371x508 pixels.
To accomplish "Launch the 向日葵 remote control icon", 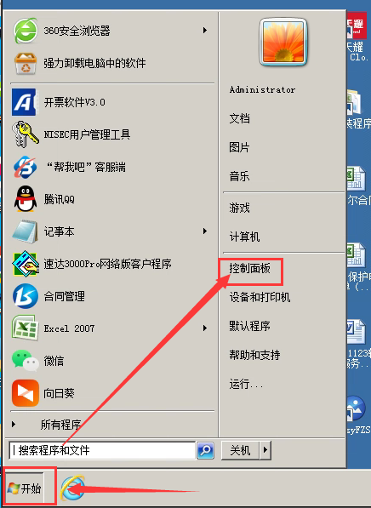I will [x=26, y=393].
